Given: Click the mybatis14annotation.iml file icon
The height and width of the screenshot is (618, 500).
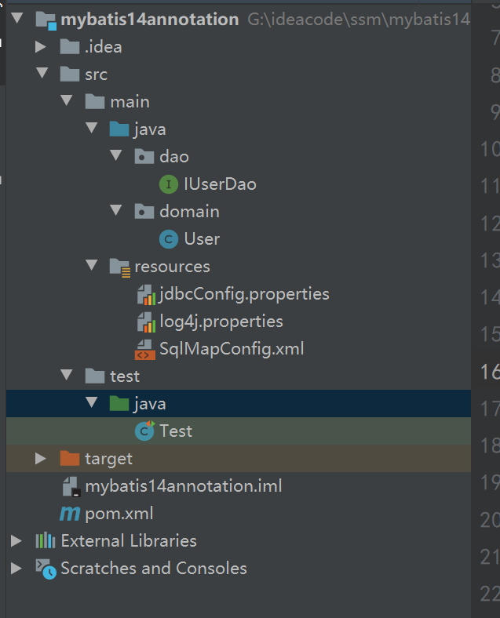Looking at the screenshot, I should (71, 486).
